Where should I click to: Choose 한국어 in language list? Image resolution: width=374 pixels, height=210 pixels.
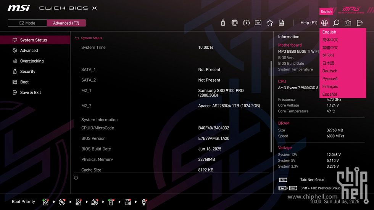pyautogui.click(x=343, y=55)
